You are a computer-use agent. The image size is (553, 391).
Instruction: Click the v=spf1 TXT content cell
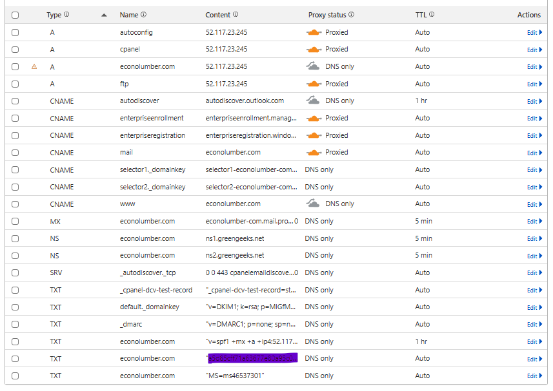point(252,341)
